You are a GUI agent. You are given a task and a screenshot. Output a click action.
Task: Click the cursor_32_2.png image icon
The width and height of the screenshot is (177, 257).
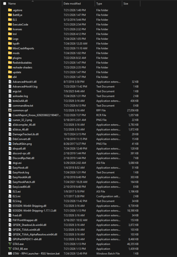pos(10,120)
